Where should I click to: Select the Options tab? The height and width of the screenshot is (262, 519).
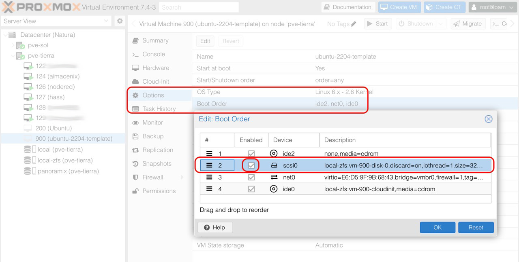click(160, 95)
